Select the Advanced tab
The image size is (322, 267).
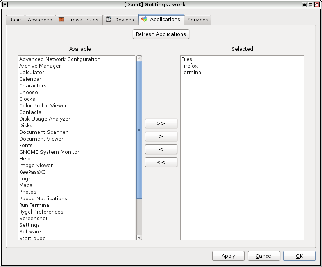[x=40, y=20]
